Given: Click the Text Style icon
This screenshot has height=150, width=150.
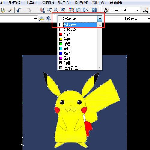Looking at the screenshot, I should tap(106, 10).
